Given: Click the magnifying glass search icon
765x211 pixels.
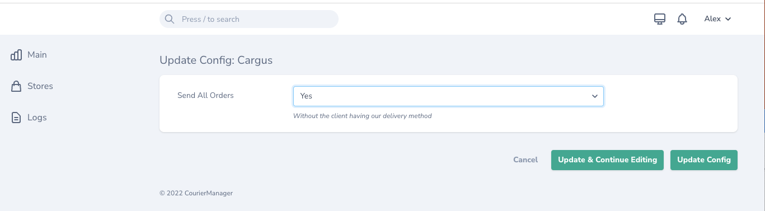Looking at the screenshot, I should (x=170, y=19).
